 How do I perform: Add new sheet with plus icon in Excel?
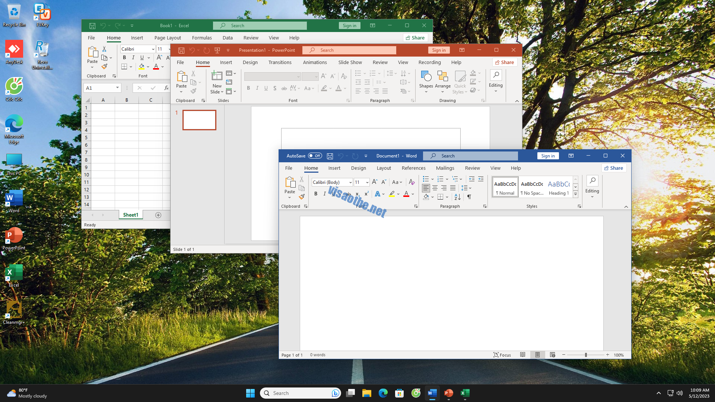tap(158, 215)
